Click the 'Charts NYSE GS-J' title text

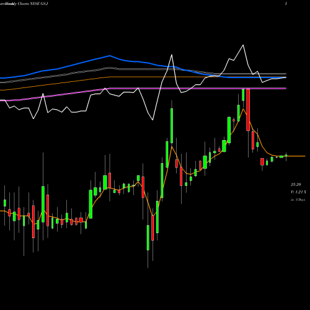pyautogui.click(x=33, y=4)
